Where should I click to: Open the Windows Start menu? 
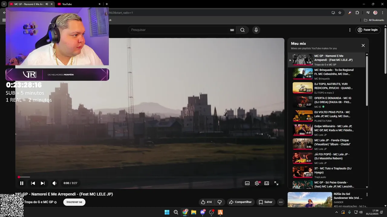167,212
